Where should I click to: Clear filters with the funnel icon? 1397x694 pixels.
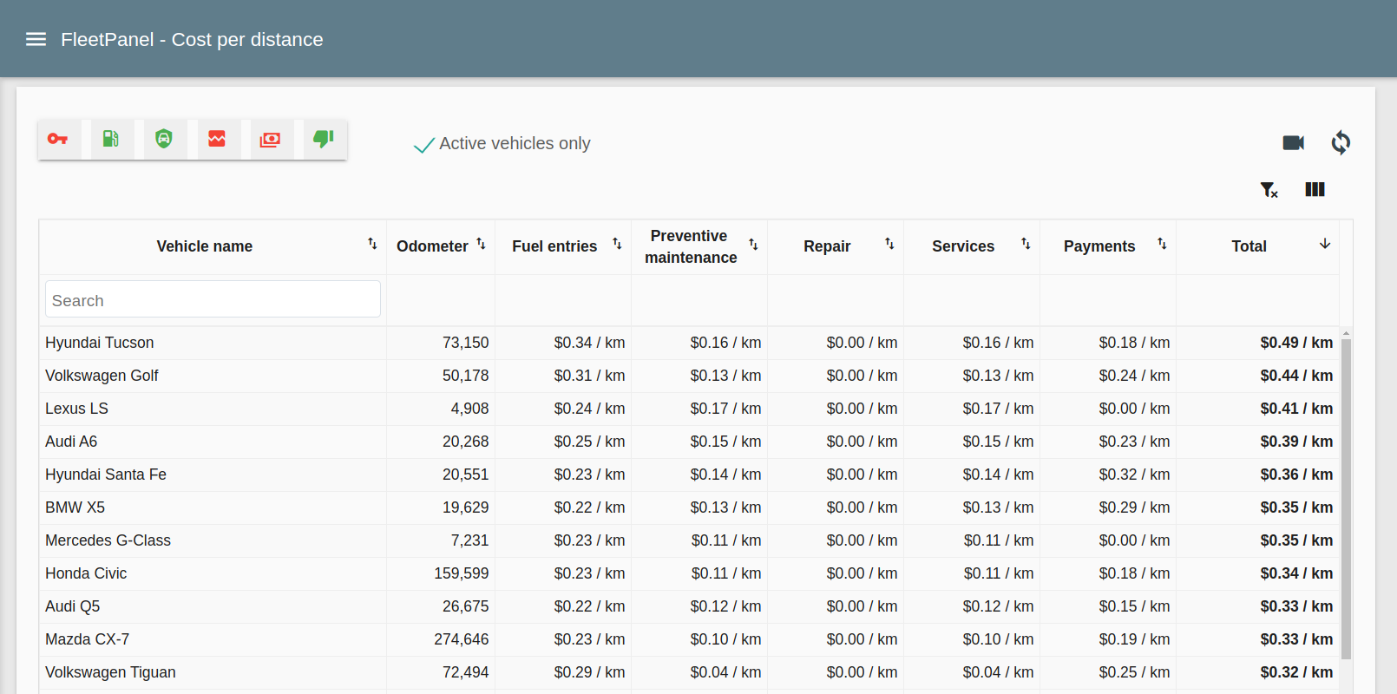[1269, 190]
